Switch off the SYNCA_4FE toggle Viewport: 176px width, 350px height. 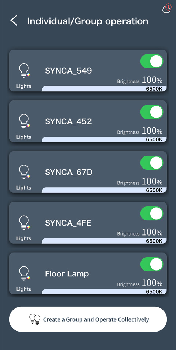pos(152,213)
